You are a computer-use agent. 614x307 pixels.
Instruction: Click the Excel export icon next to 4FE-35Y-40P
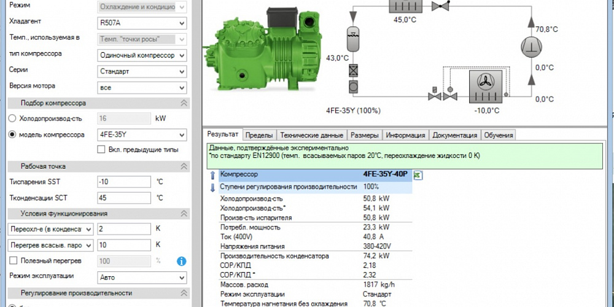tap(418, 176)
